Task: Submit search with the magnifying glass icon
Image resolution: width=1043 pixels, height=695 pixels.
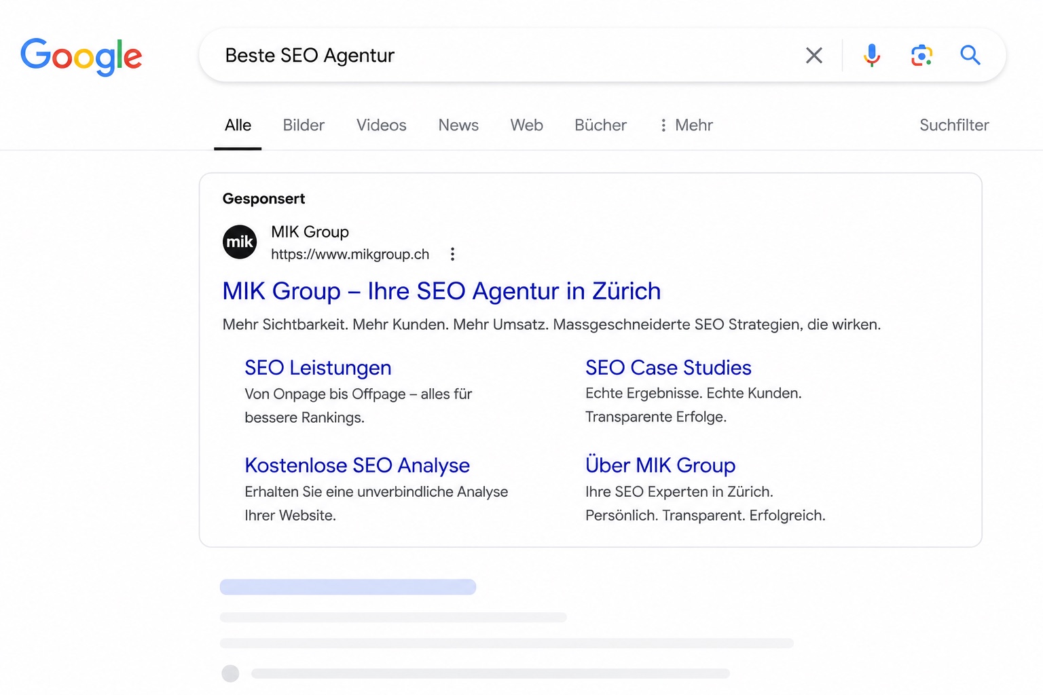Action: tap(970, 55)
